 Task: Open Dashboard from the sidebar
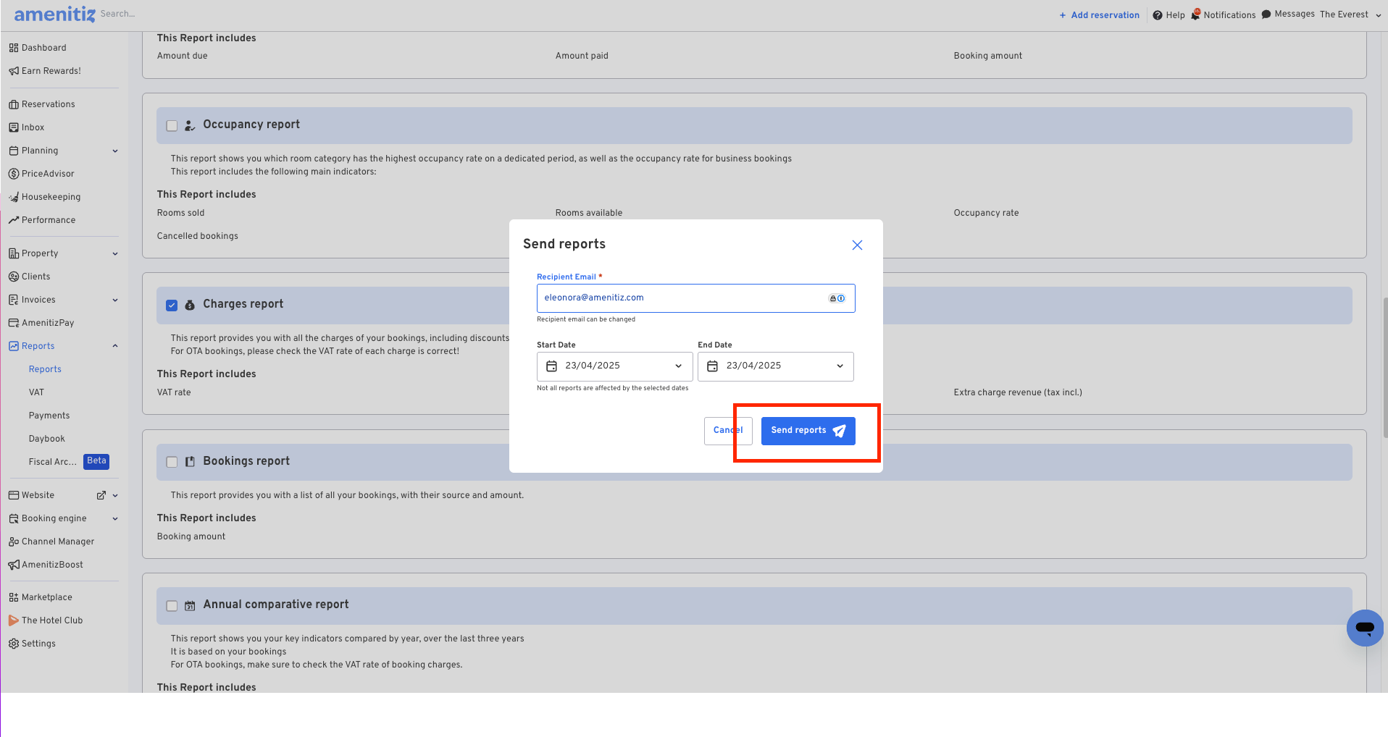click(x=43, y=48)
